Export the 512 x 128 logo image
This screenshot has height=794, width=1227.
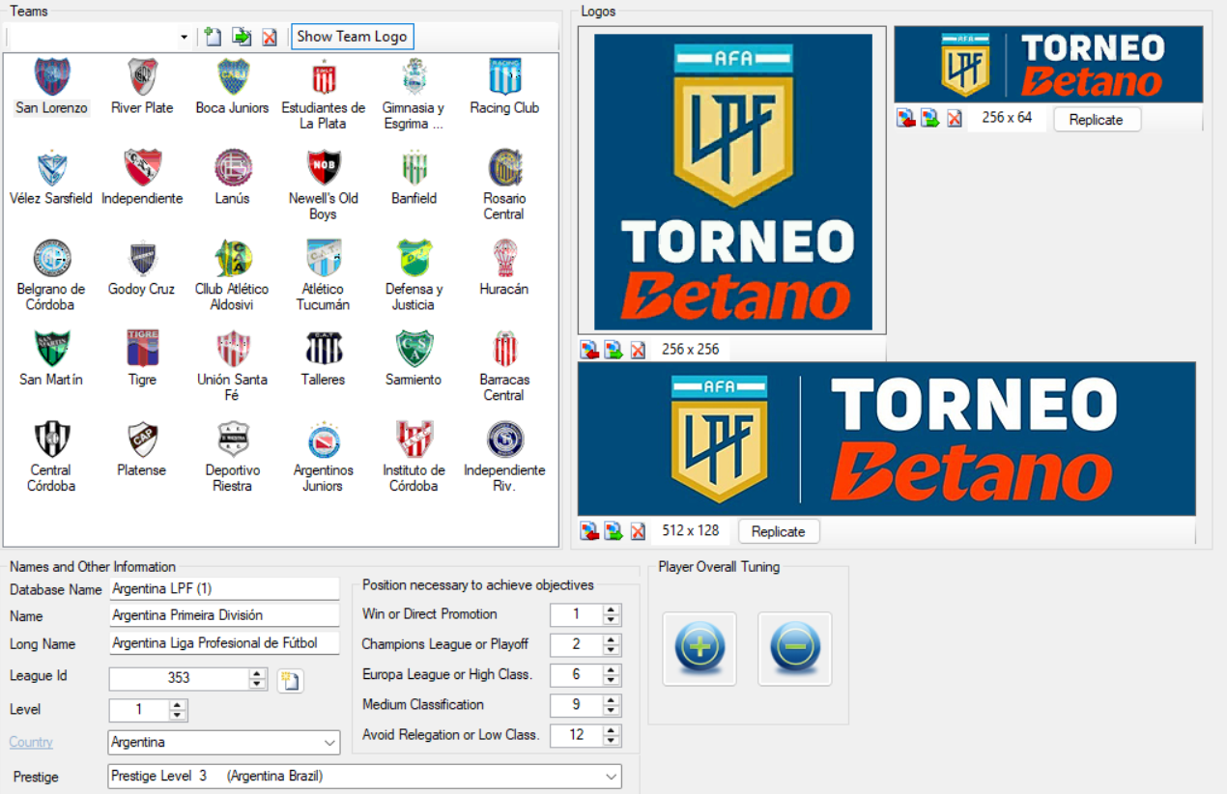coord(613,531)
